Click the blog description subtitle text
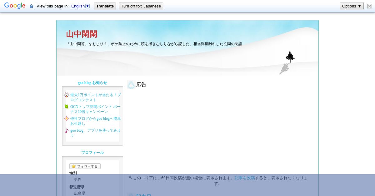 click(154, 44)
